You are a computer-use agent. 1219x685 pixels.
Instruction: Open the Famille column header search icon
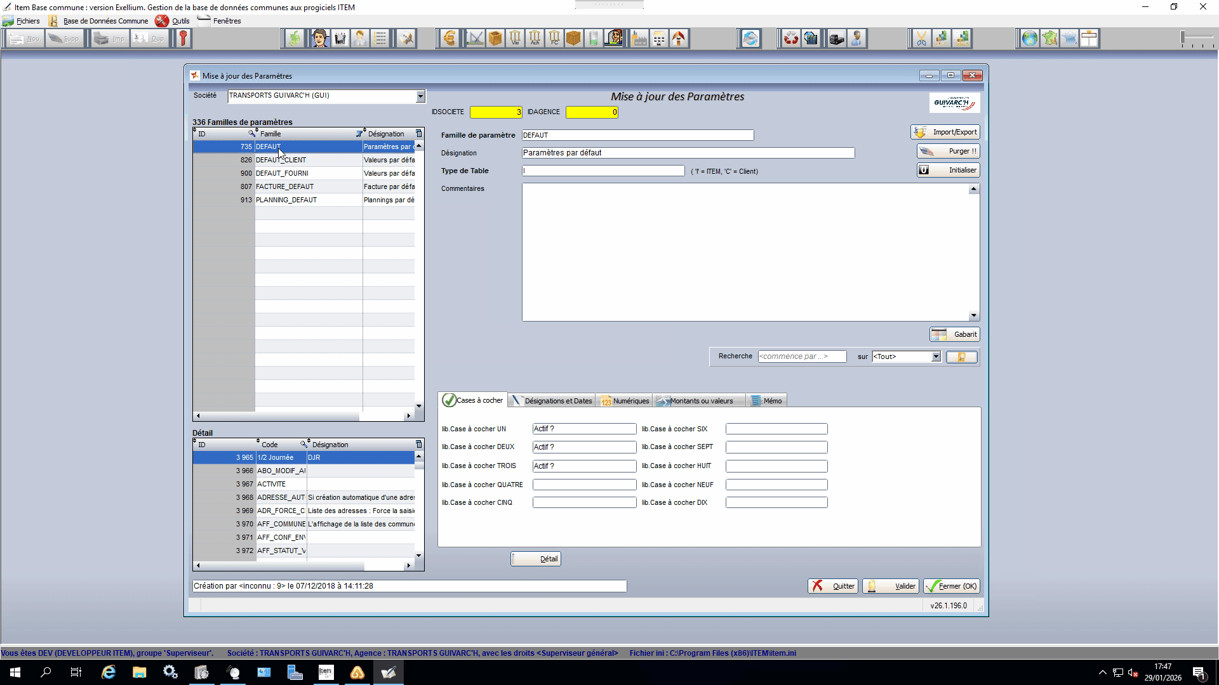pyautogui.click(x=252, y=134)
